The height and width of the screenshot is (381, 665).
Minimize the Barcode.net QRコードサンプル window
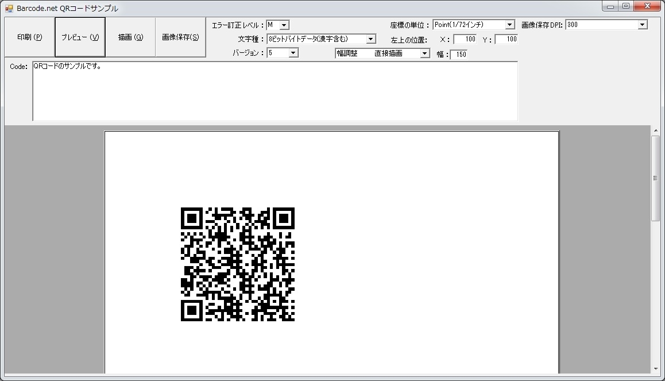610,6
